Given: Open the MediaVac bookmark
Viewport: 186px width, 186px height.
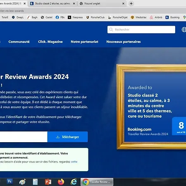Looking at the screenshot, I should click(x=138, y=17).
